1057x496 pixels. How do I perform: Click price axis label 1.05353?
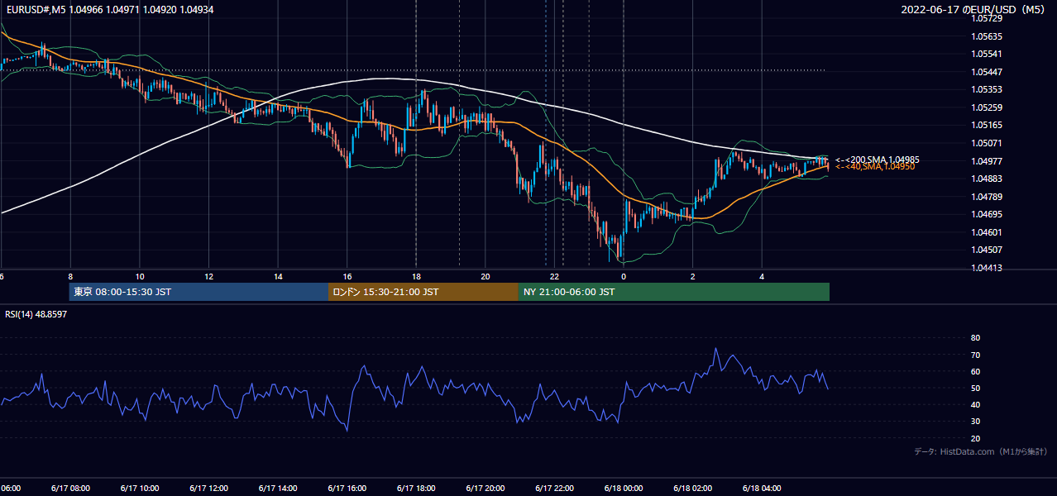click(986, 89)
